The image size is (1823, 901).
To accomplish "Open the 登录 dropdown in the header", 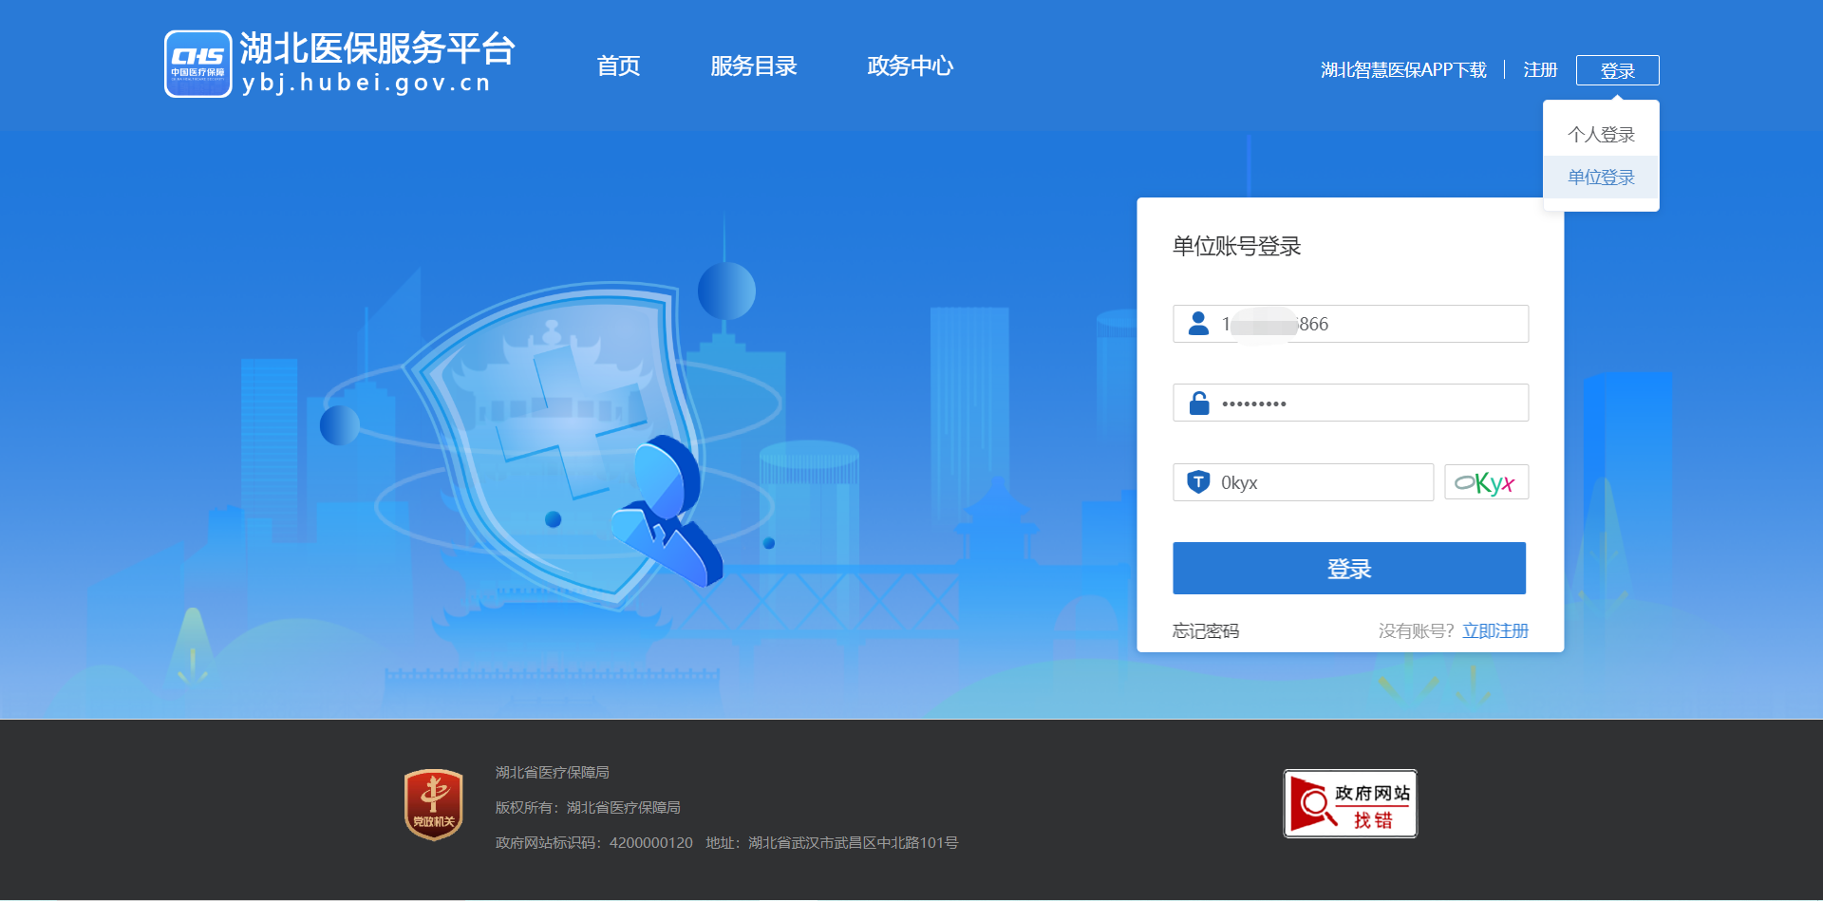I will 1617,70.
